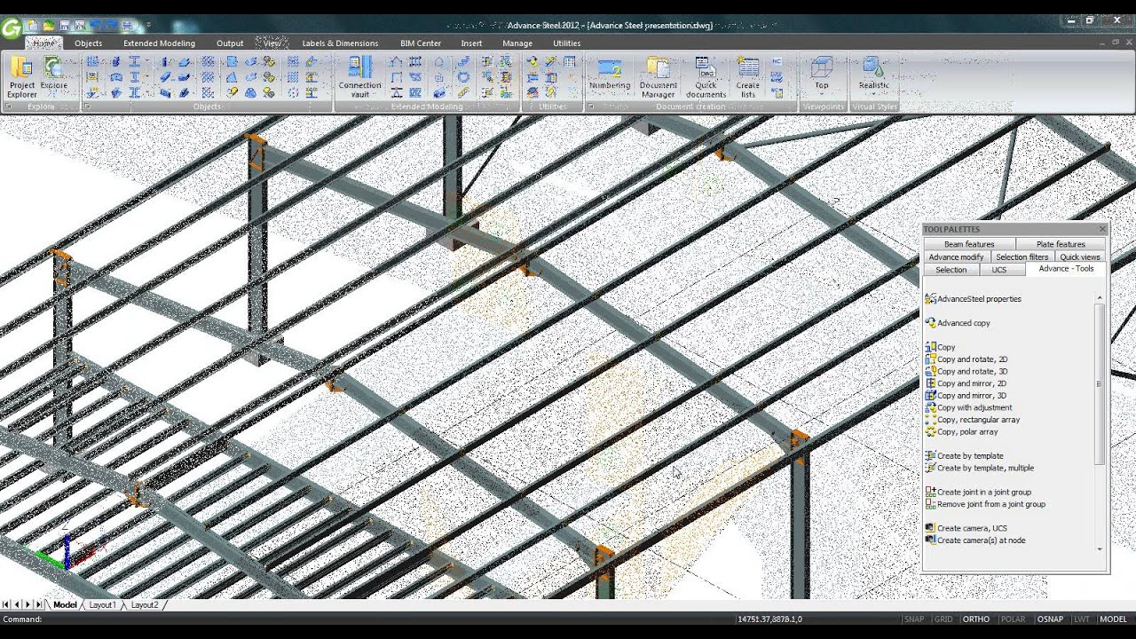
Task: Switch to the Extended Modeling ribbon tab
Action: pyautogui.click(x=158, y=43)
